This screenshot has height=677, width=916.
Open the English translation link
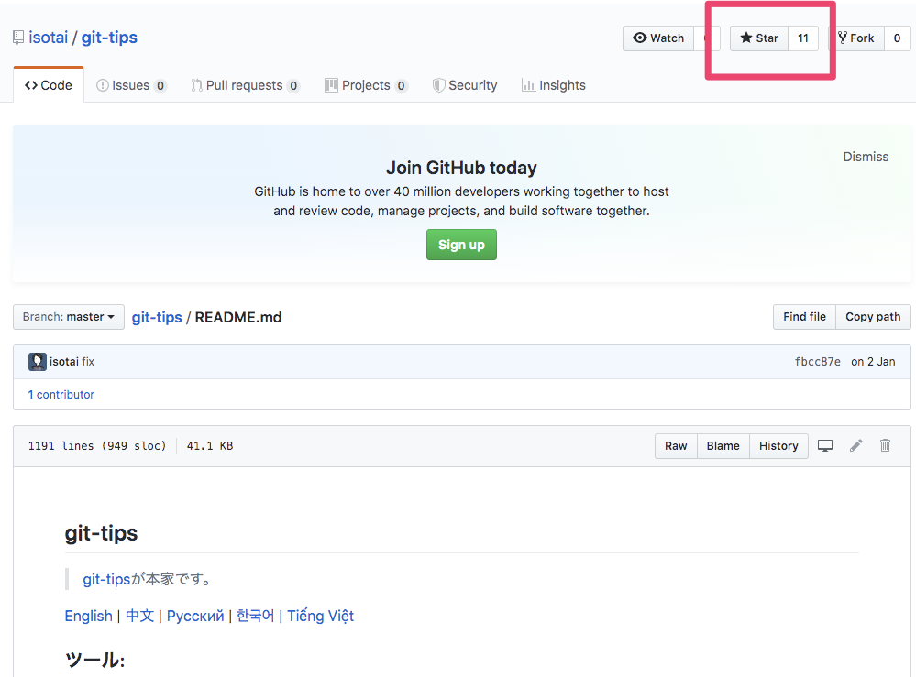88,616
